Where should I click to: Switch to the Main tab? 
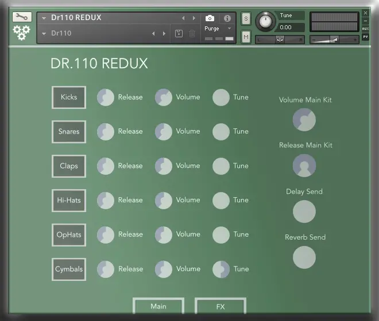(158, 306)
